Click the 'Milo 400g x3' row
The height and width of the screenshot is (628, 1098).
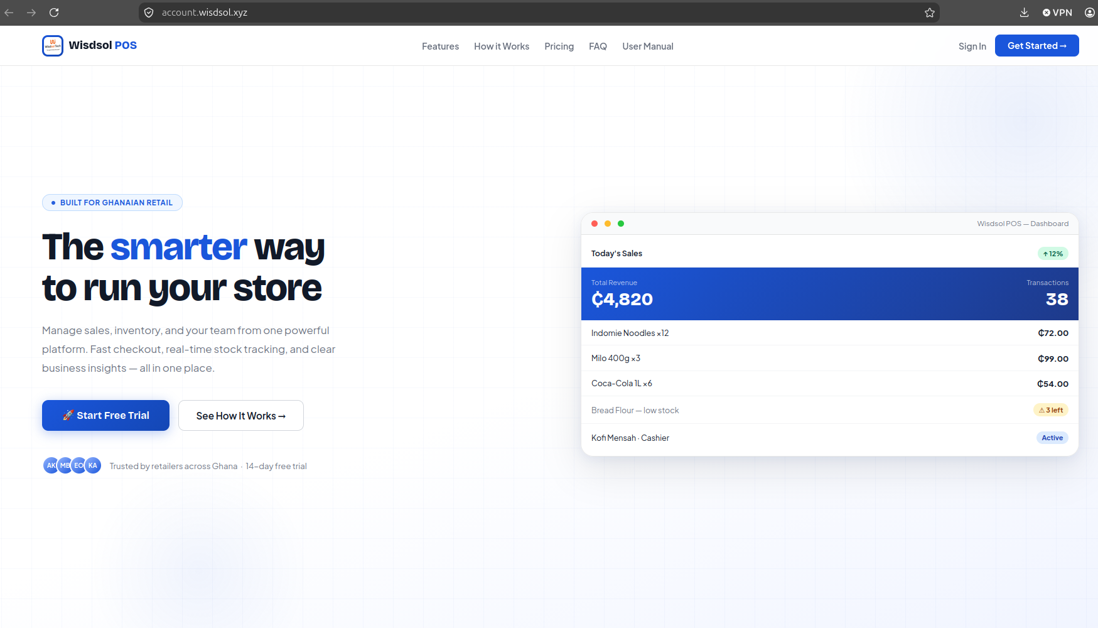tap(830, 358)
